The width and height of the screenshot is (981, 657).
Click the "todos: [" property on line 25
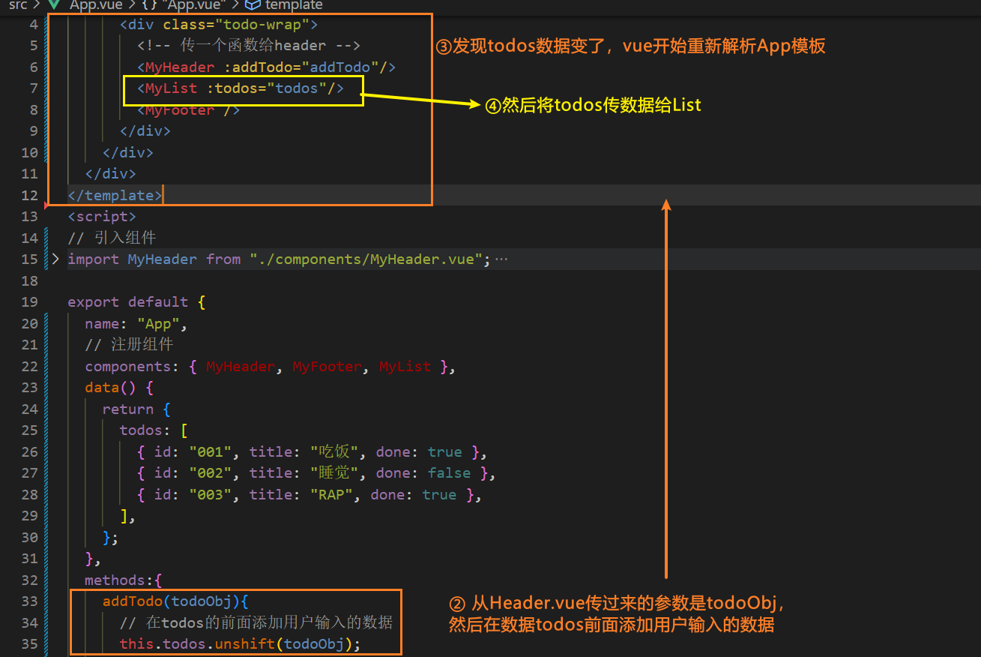pyautogui.click(x=154, y=430)
